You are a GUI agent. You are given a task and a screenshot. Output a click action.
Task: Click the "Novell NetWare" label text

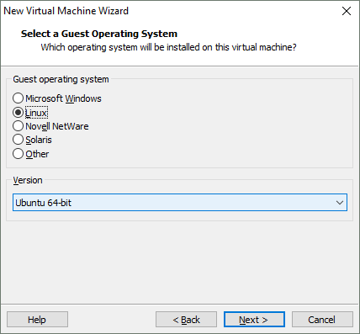point(57,126)
